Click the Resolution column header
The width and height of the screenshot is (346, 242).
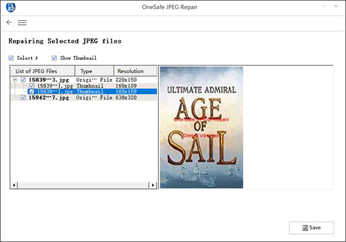tap(136, 71)
